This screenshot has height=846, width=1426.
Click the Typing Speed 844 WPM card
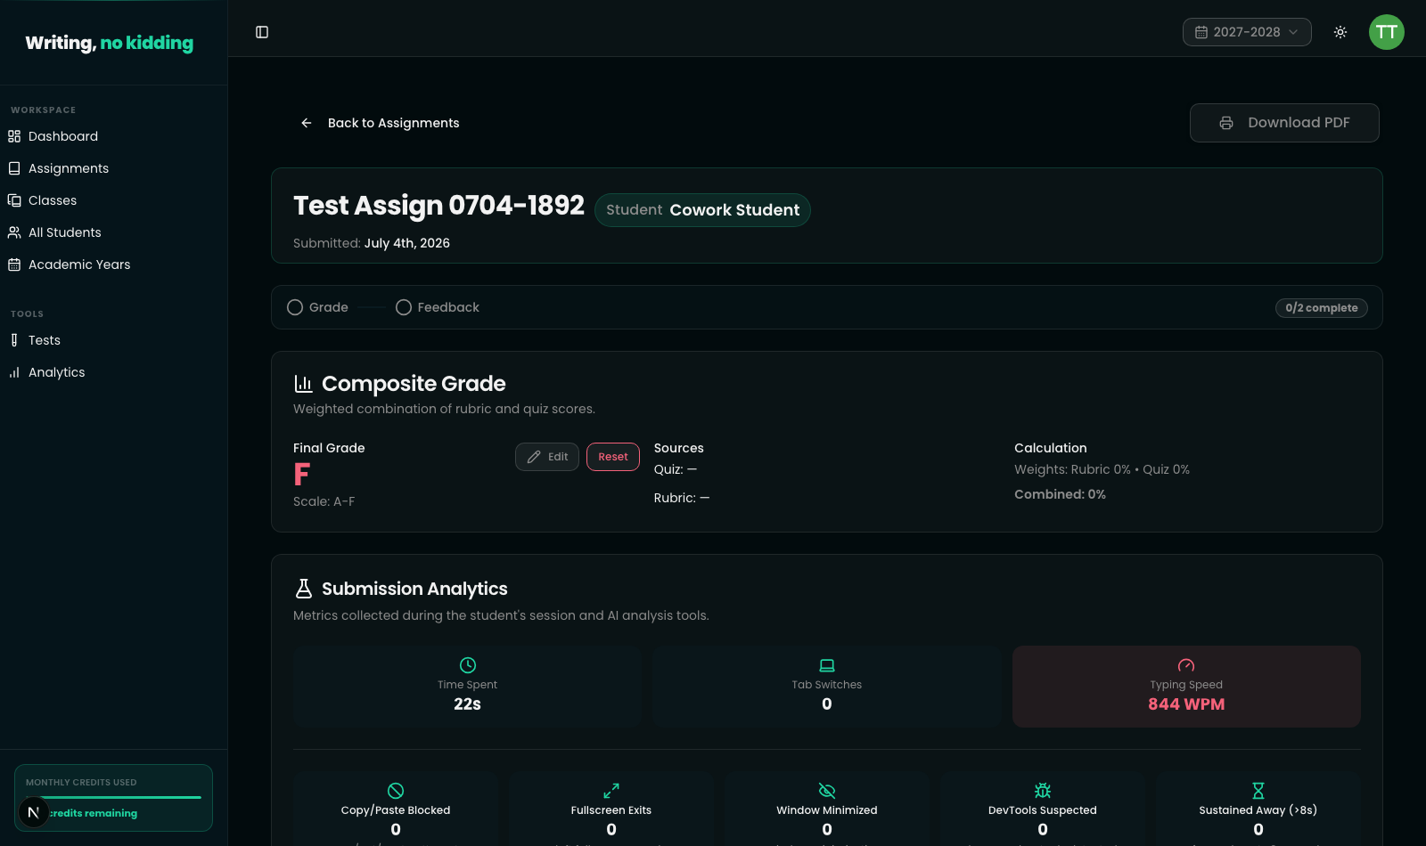pyautogui.click(x=1186, y=687)
